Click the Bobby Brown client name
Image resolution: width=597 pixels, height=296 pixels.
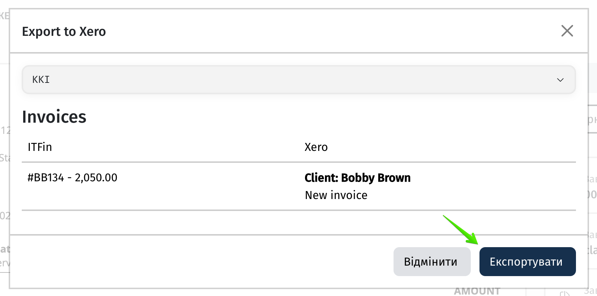[376, 178]
